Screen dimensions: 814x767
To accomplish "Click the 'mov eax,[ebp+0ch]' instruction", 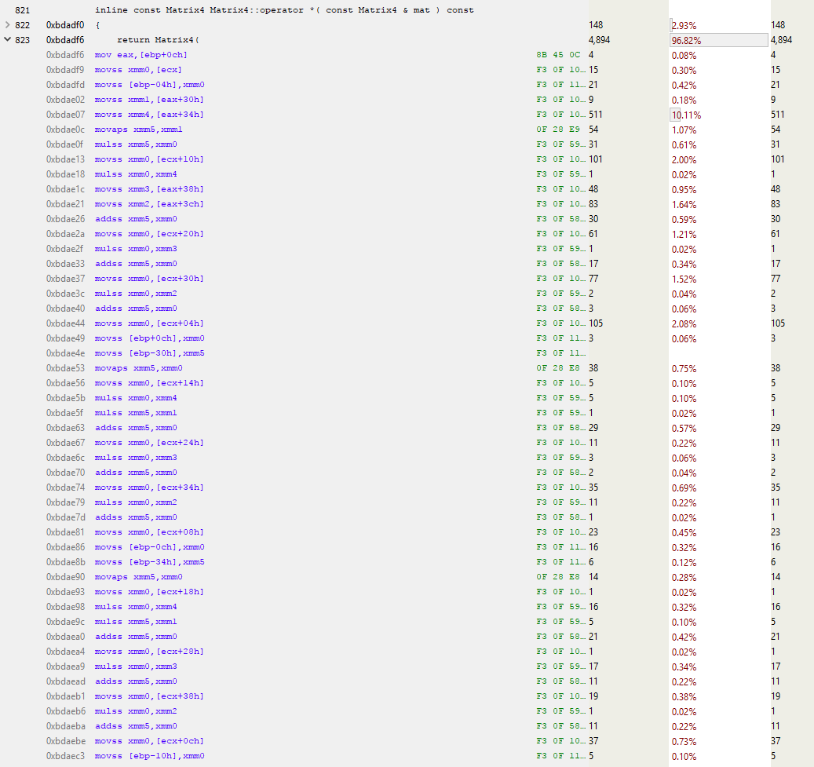I will point(141,55).
